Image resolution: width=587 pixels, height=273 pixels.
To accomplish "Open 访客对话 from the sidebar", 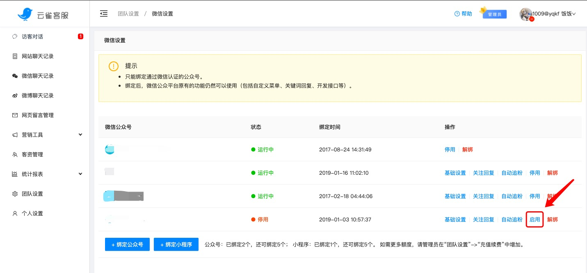I will point(32,36).
